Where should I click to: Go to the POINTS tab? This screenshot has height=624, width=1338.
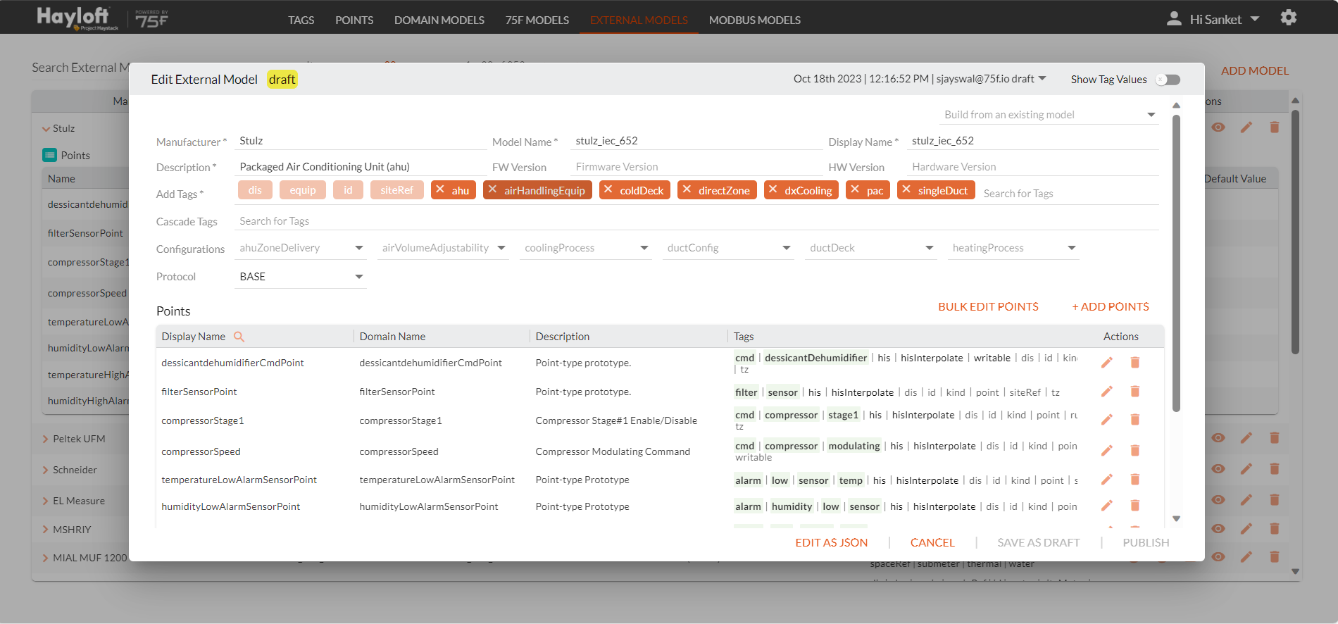pyautogui.click(x=354, y=20)
